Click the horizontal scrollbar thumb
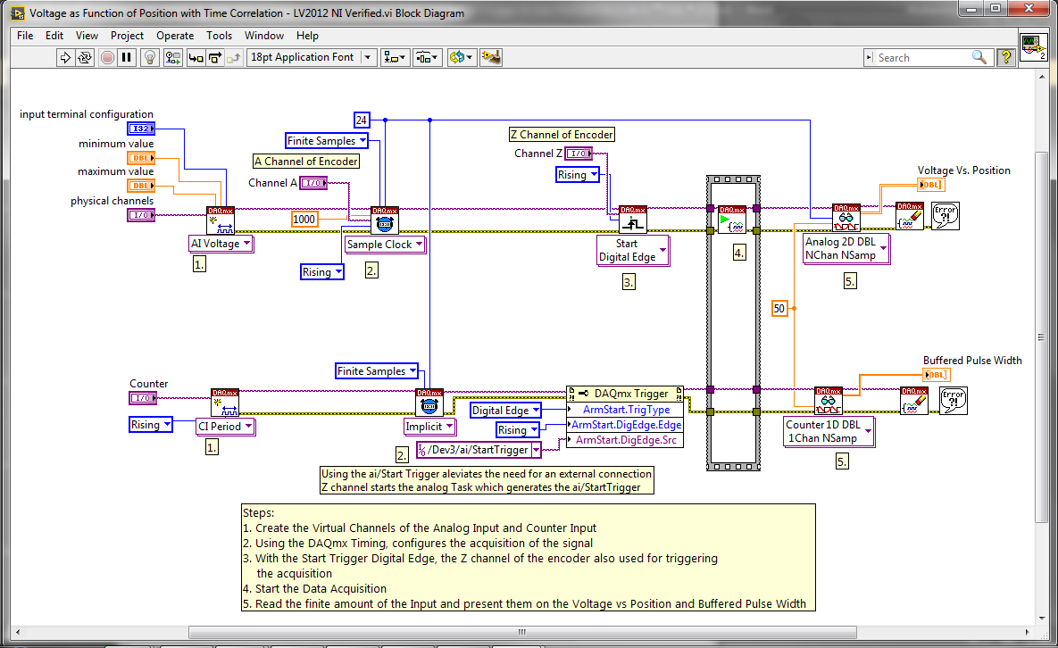Viewport: 1058px width, 648px height. click(522, 633)
